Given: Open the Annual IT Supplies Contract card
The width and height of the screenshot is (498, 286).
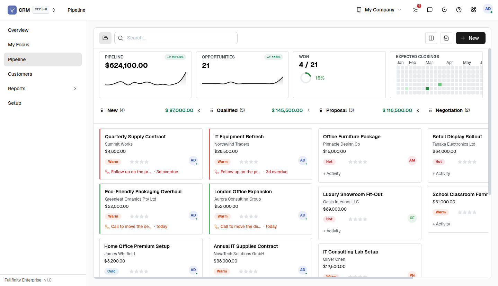Looking at the screenshot, I should pos(260,257).
